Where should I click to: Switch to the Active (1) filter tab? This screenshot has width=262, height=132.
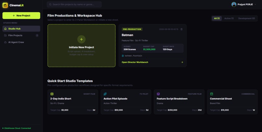pos(229,18)
